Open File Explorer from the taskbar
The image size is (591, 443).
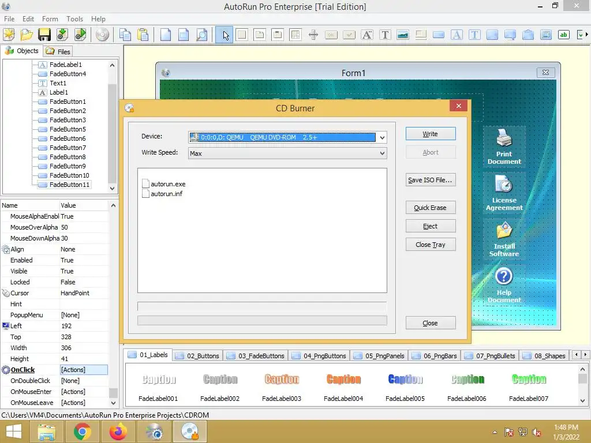click(46, 431)
